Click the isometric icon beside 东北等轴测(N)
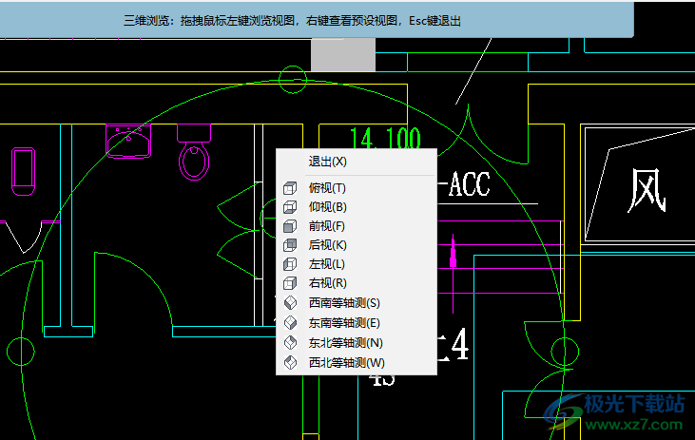The height and width of the screenshot is (440, 695). click(290, 343)
